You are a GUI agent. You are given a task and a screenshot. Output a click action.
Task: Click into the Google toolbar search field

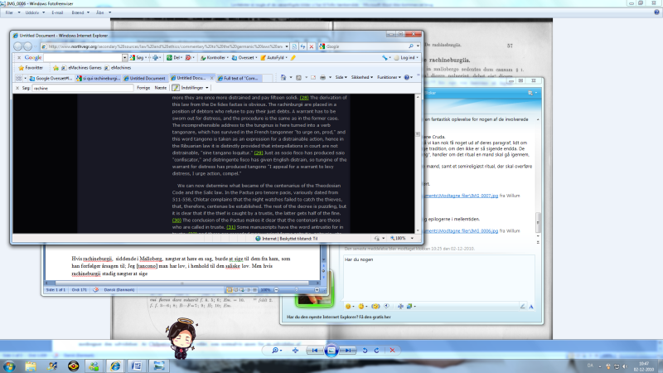click(x=83, y=57)
